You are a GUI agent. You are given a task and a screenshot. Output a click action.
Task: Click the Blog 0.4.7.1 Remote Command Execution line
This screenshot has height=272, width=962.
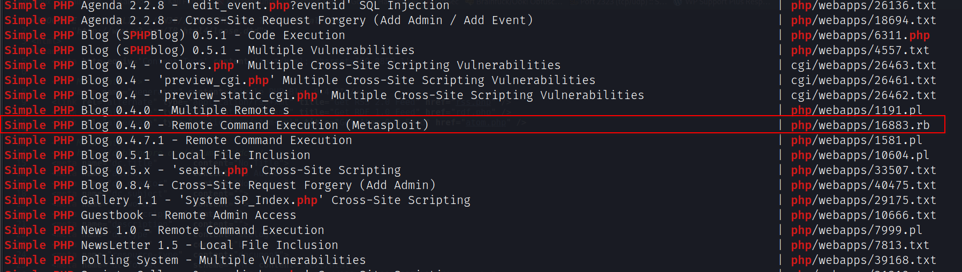(178, 140)
